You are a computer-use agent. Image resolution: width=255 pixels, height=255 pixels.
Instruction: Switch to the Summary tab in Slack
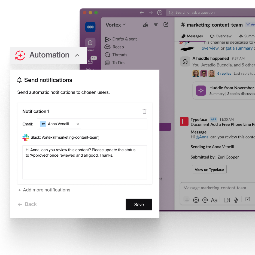[247, 36]
